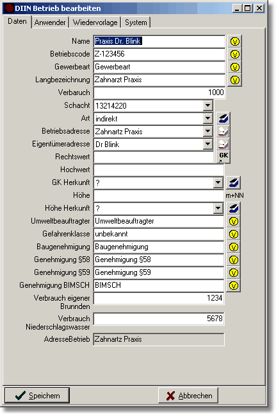Click the application icon in the title bar
276x415 pixels.
pyautogui.click(x=10, y=8)
